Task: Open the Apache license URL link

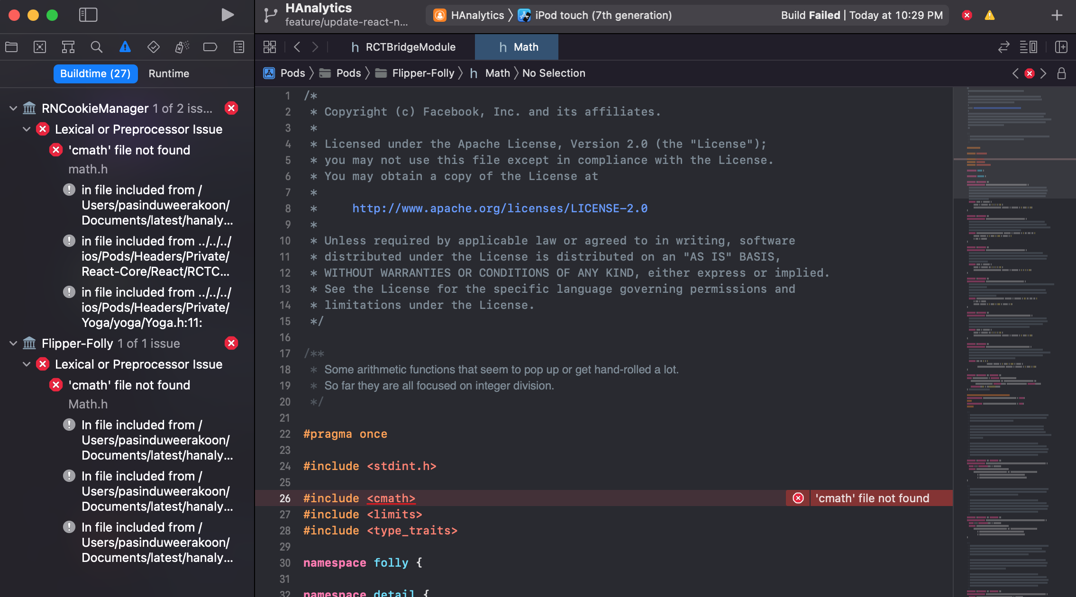Action: [x=500, y=208]
